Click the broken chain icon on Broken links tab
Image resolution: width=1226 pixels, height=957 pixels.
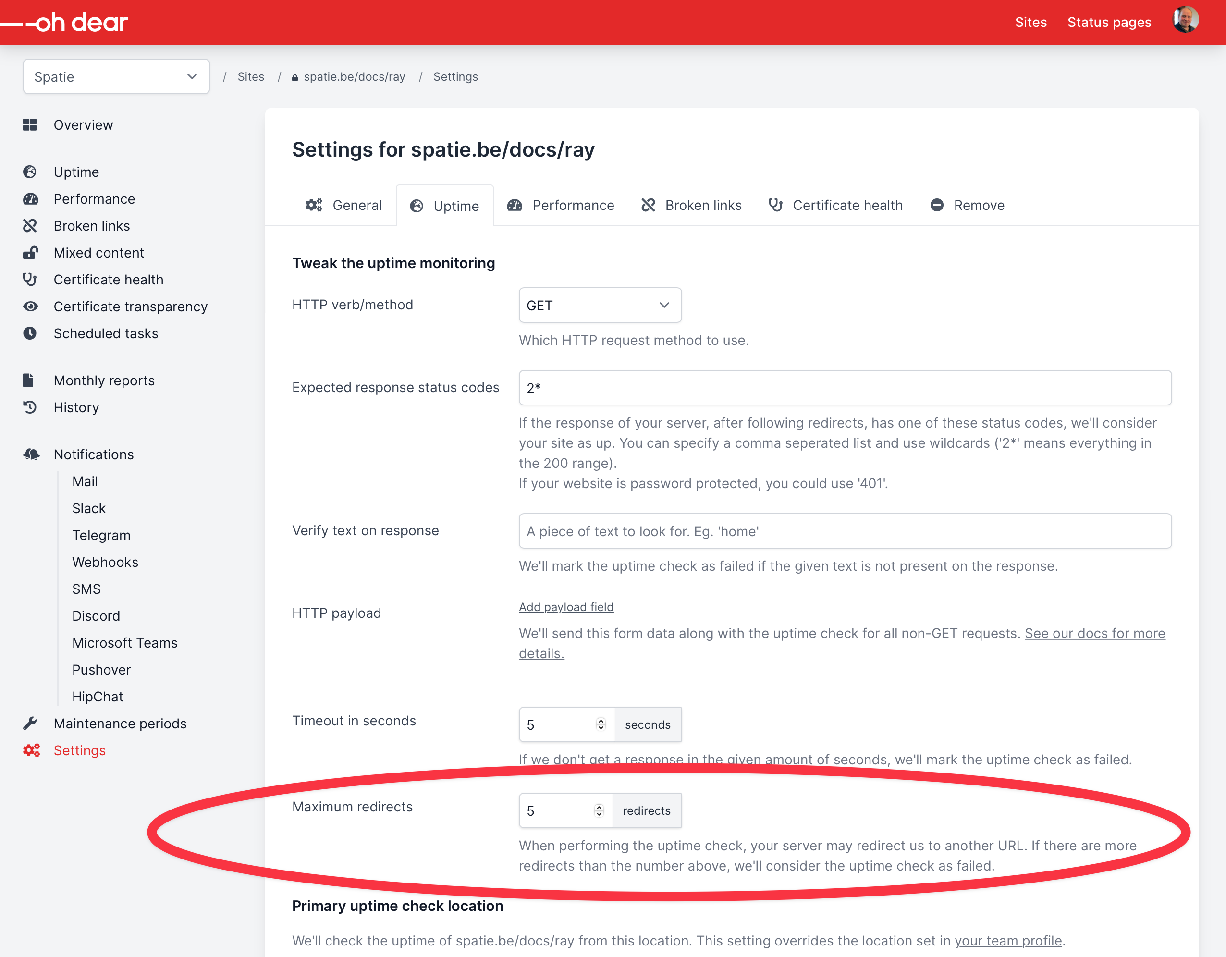click(x=649, y=205)
